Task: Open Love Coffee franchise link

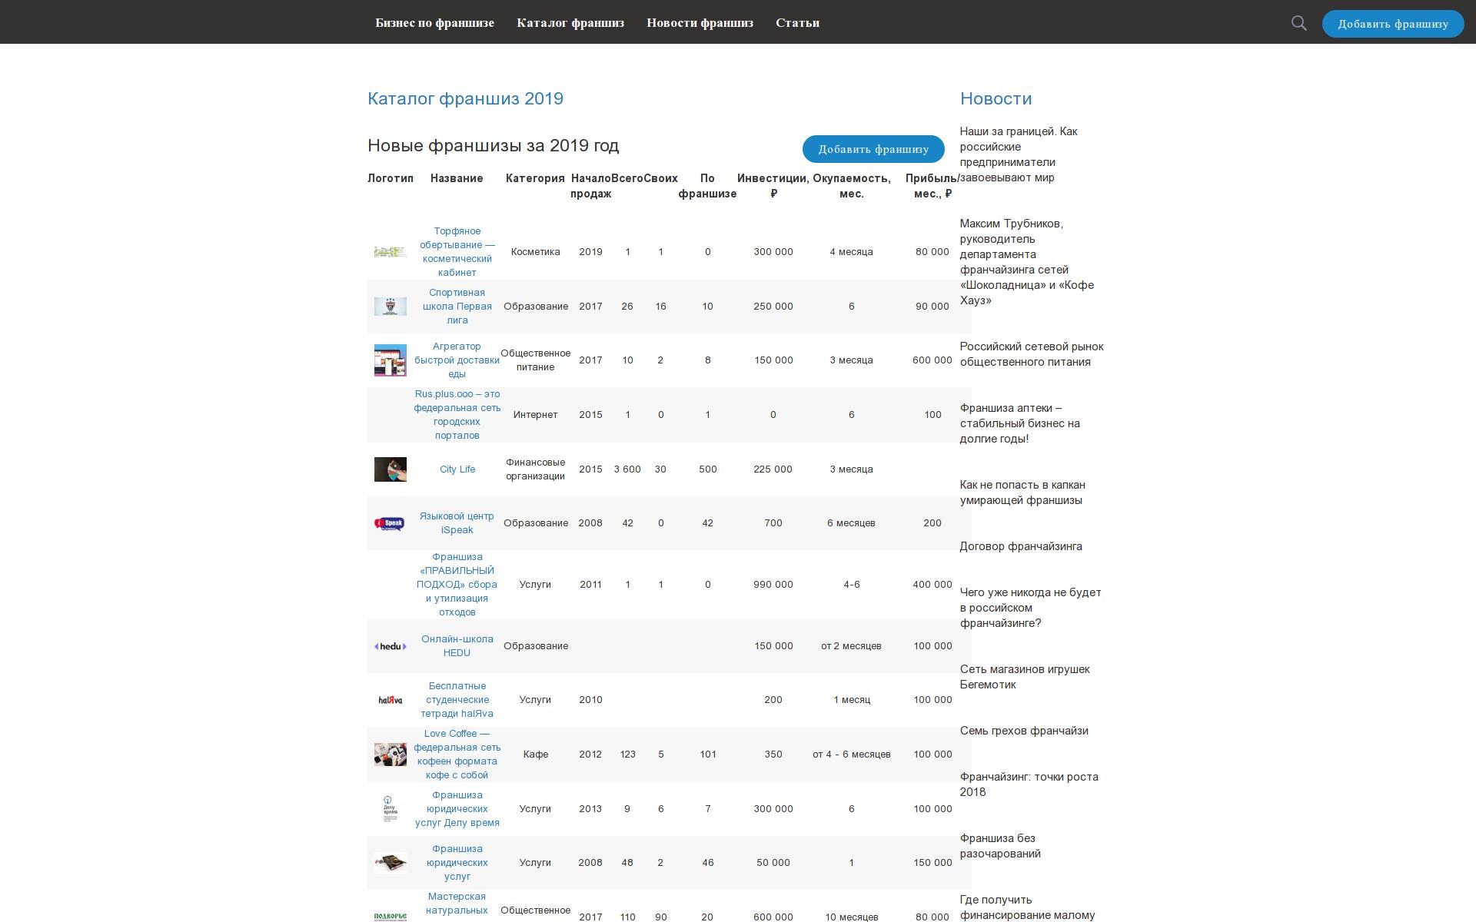Action: [457, 755]
